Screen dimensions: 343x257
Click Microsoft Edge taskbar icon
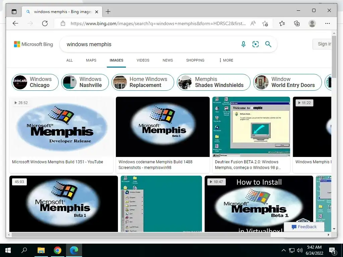coord(74,250)
